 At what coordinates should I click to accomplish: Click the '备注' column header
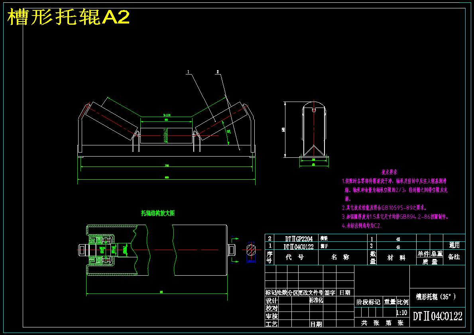pos(454,257)
